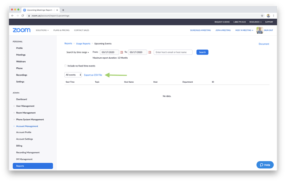Click the To date field
Viewport: 286px width, 182px height.
(x=137, y=52)
